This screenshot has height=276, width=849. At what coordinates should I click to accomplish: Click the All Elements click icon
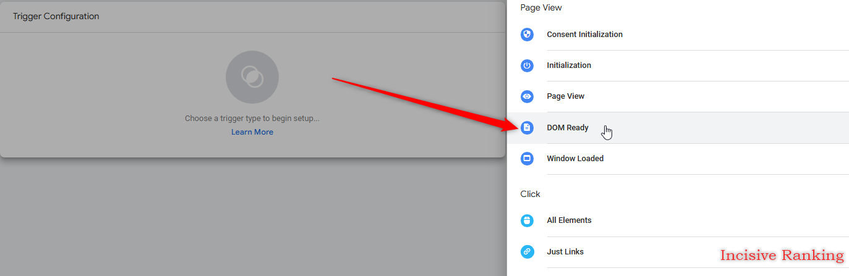pos(527,220)
